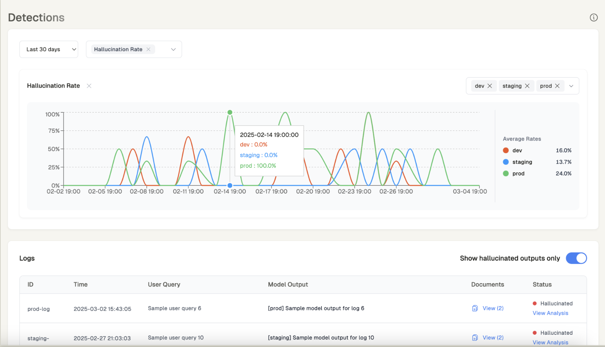Screen dimensions: 605x347
Task: Click the blue staging data point at 0%
Action: [230, 185]
